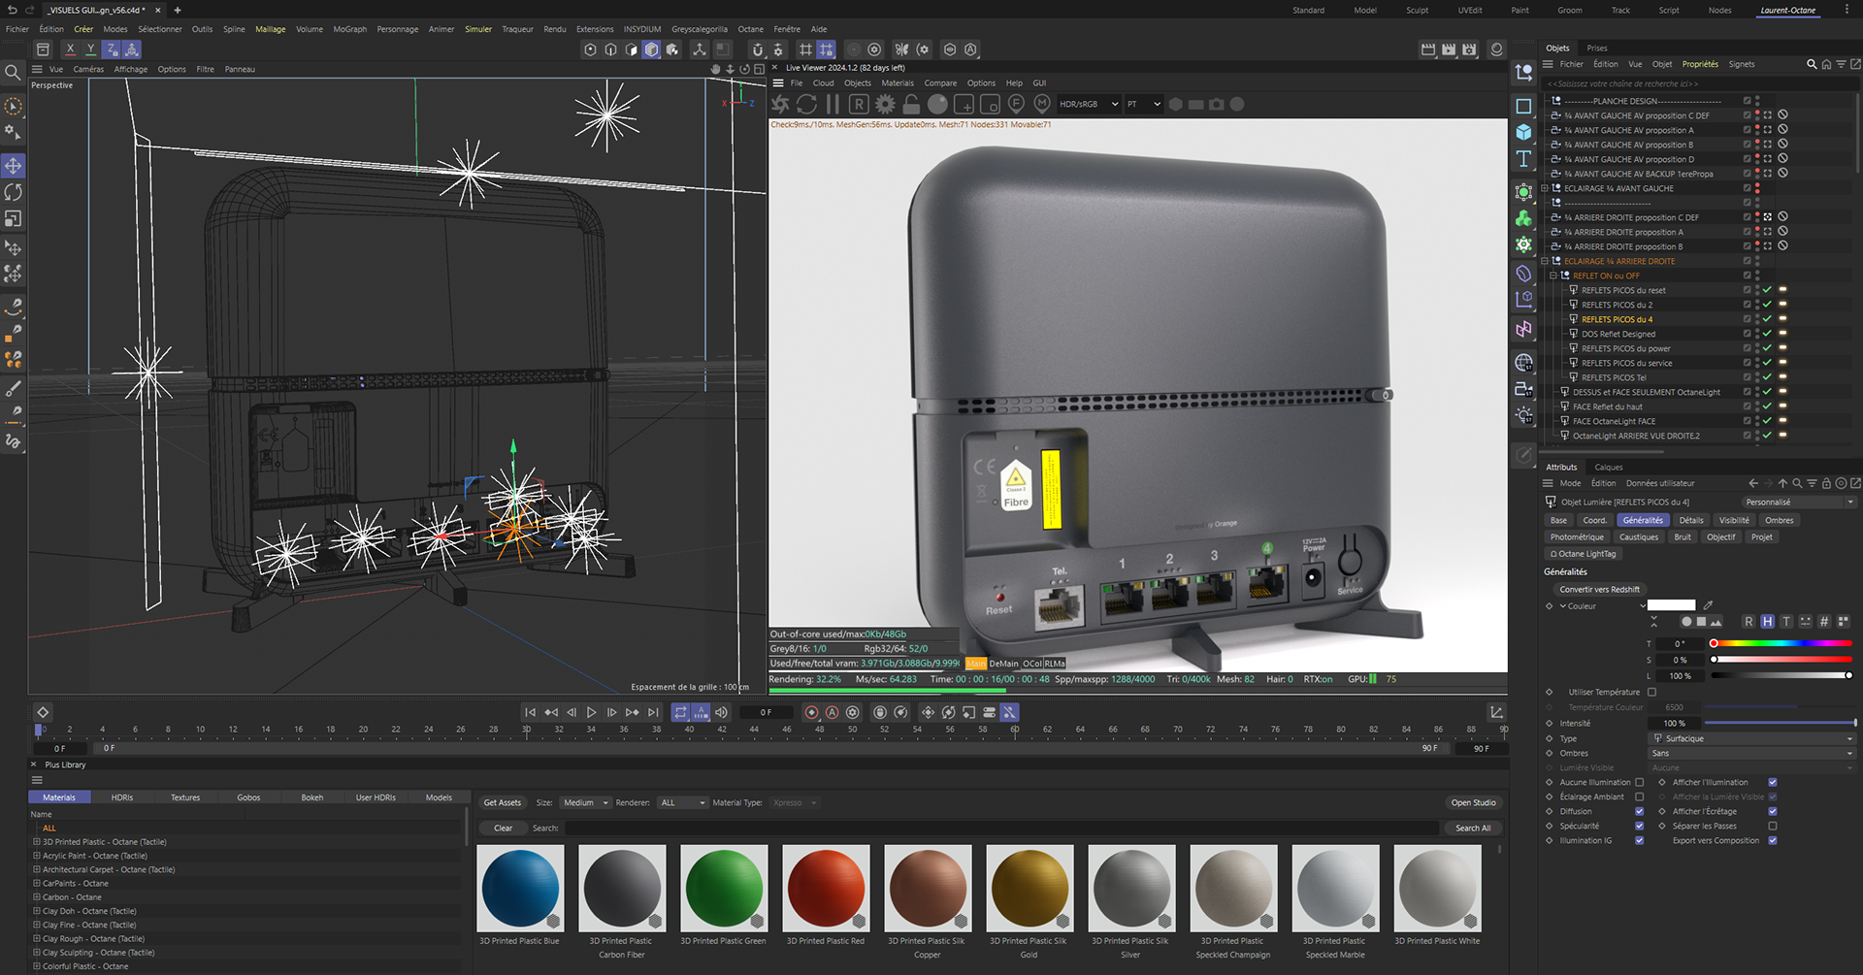The image size is (1863, 975).
Task: Click the search magnifier in left toolbar
Action: tap(13, 73)
